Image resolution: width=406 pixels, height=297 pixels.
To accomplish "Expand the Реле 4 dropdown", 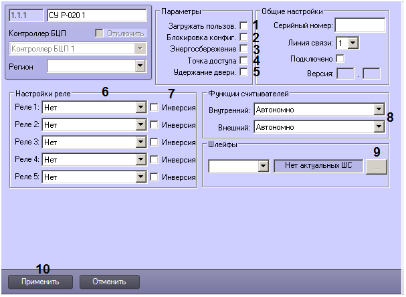I will click(x=140, y=160).
